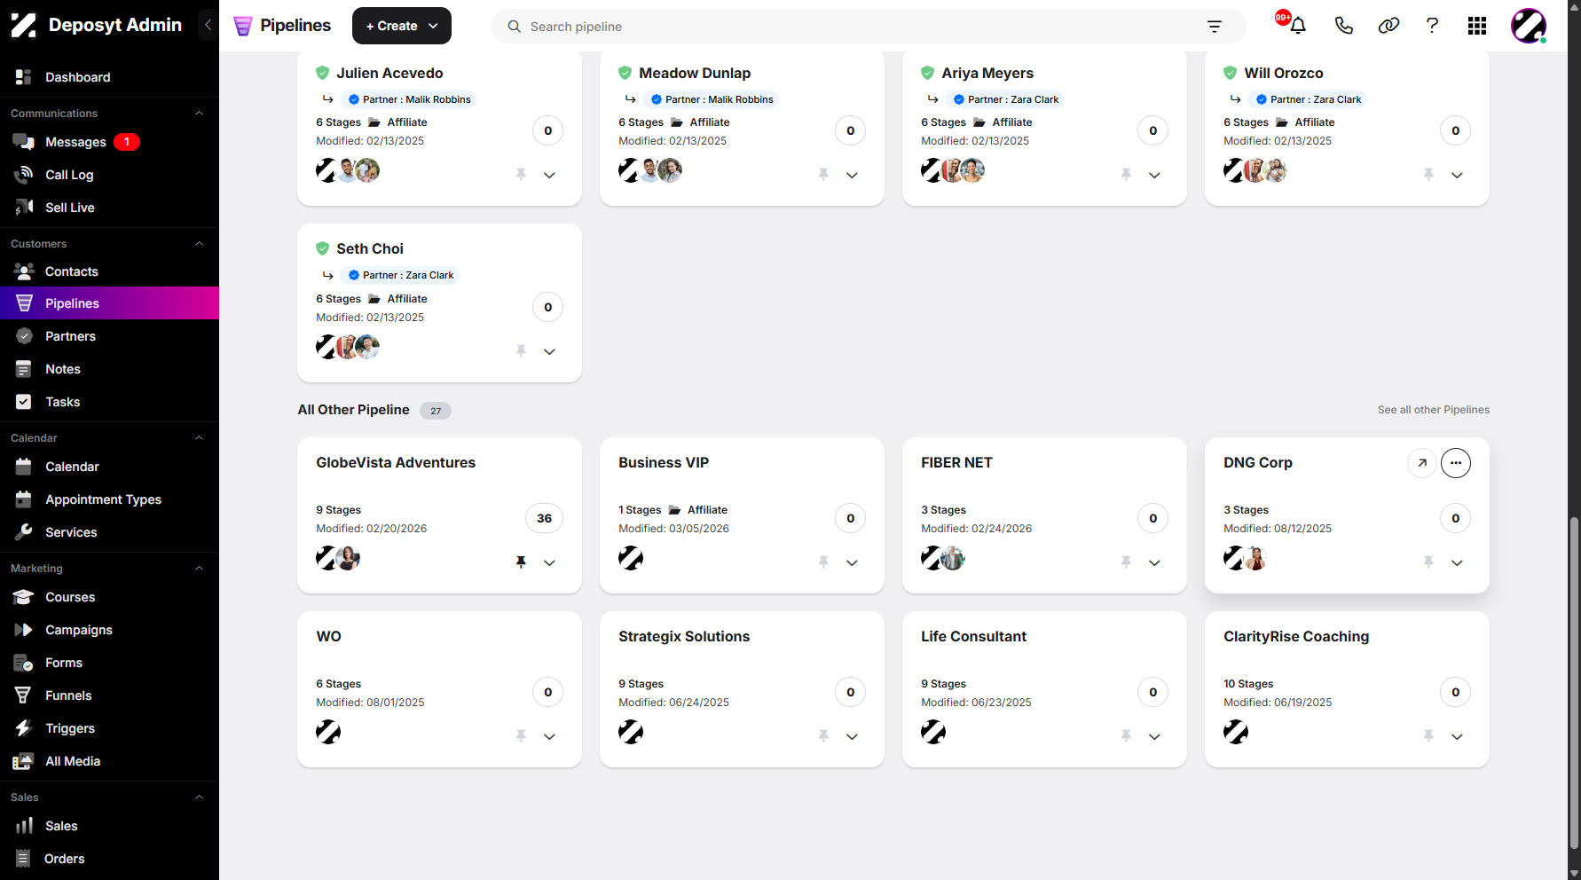This screenshot has height=880, width=1581.
Task: Click the search filter icon
Action: pyautogui.click(x=1215, y=27)
